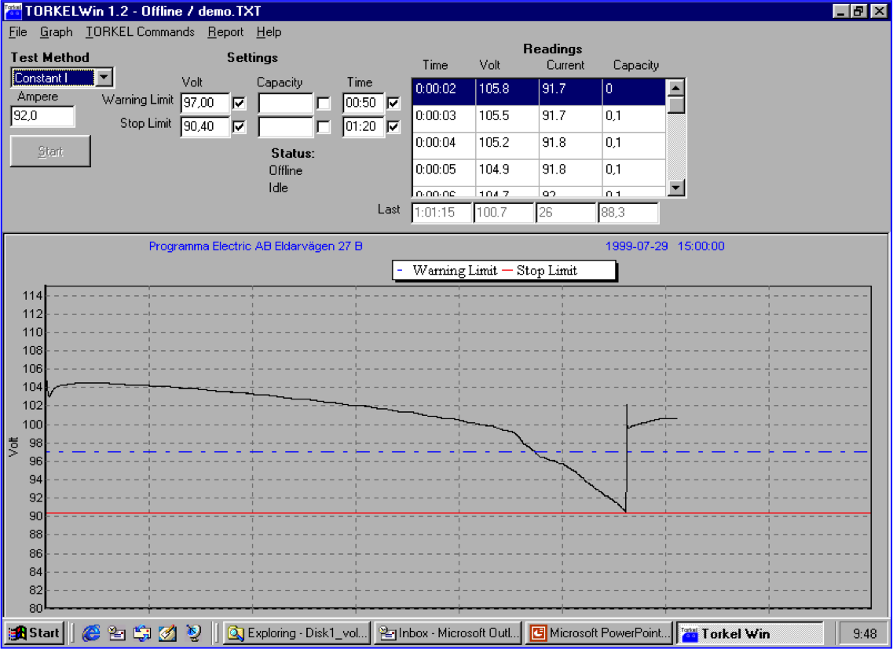Click the fifth quick launch icon
The width and height of the screenshot is (893, 649).
click(194, 633)
